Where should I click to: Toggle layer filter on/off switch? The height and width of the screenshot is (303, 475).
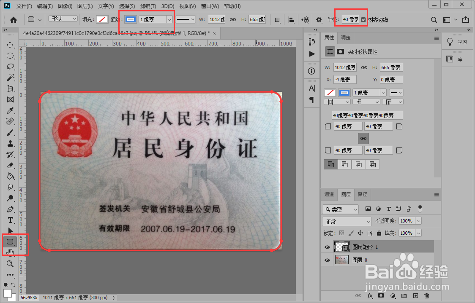tap(420, 209)
